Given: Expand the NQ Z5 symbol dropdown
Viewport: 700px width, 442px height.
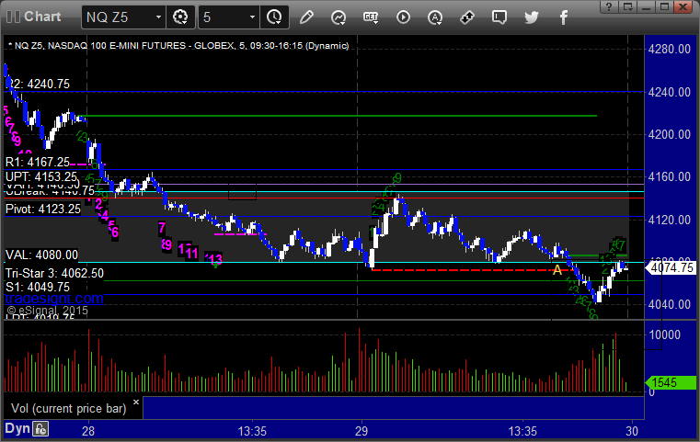Looking at the screenshot, I should click(x=159, y=17).
